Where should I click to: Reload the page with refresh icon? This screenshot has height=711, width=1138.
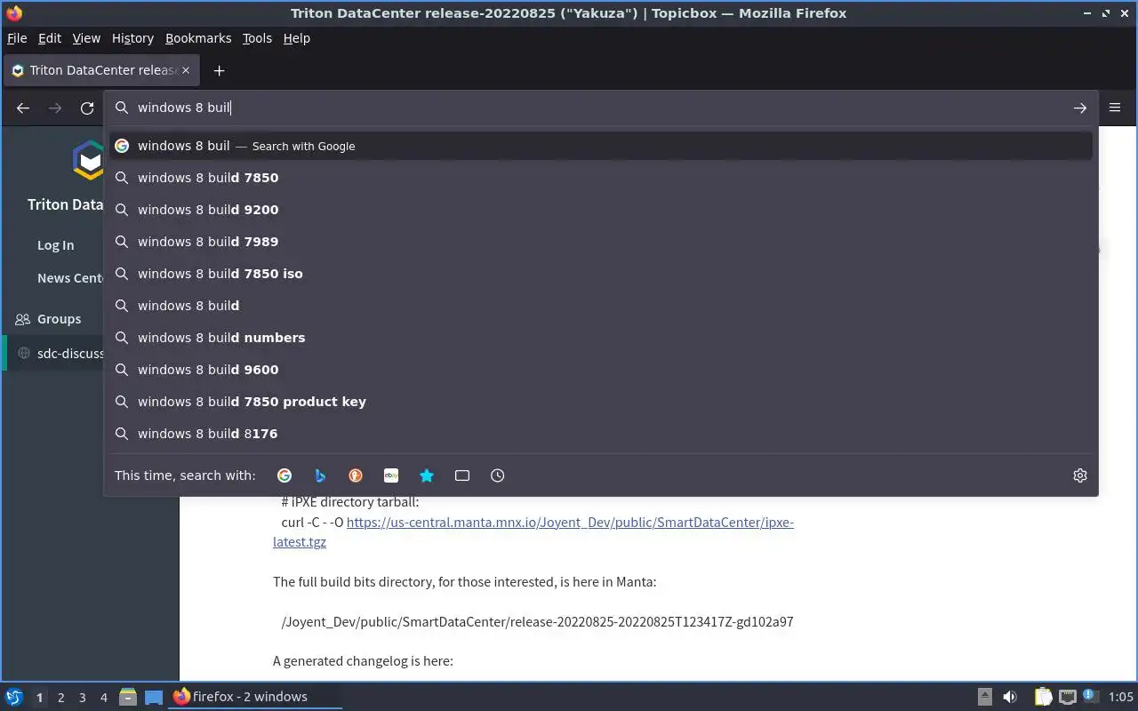[x=87, y=108]
